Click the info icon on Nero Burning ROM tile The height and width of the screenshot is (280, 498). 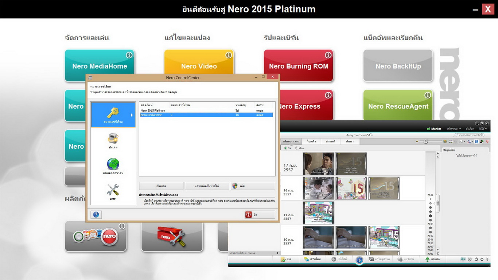[328, 55]
